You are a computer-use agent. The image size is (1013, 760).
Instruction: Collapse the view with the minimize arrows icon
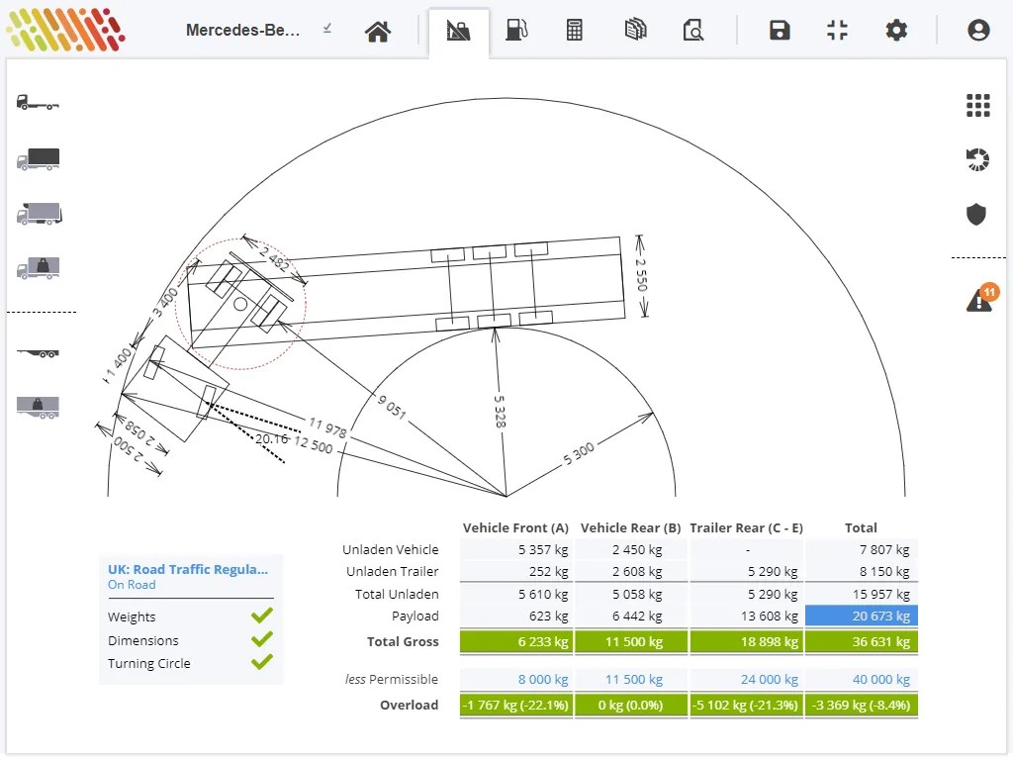[837, 30]
